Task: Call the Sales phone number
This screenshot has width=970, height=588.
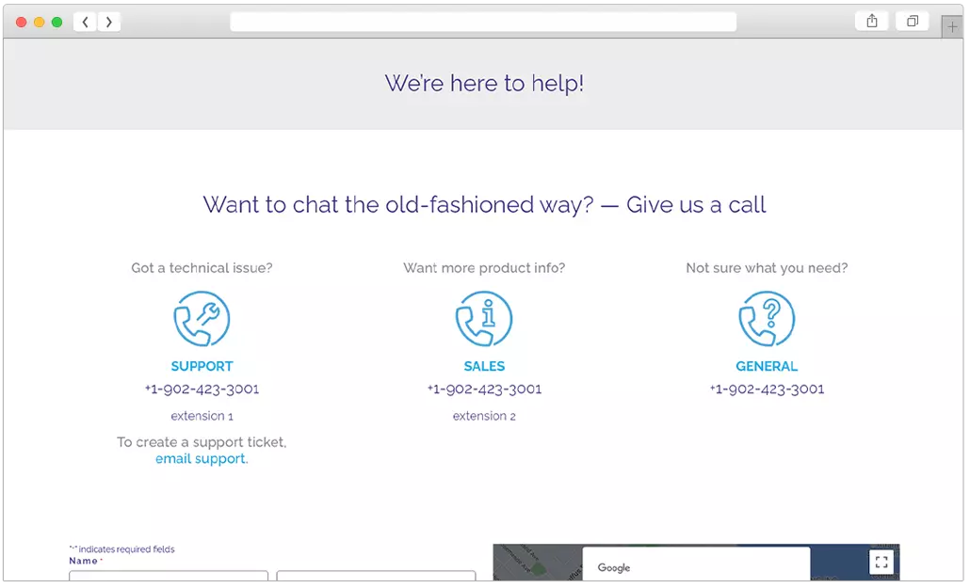Action: point(484,389)
